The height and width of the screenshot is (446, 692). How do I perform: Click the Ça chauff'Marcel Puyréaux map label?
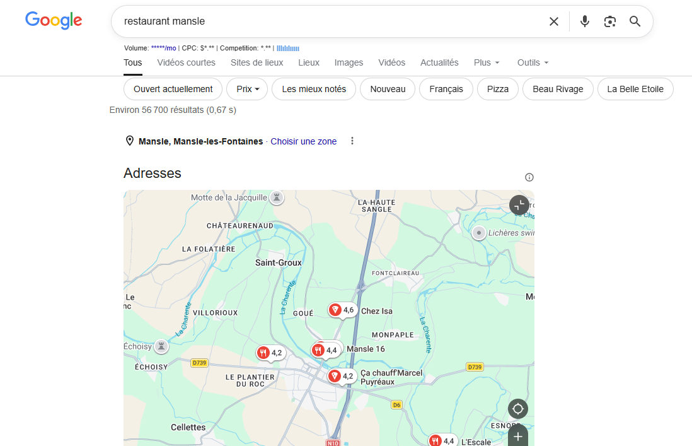(391, 377)
